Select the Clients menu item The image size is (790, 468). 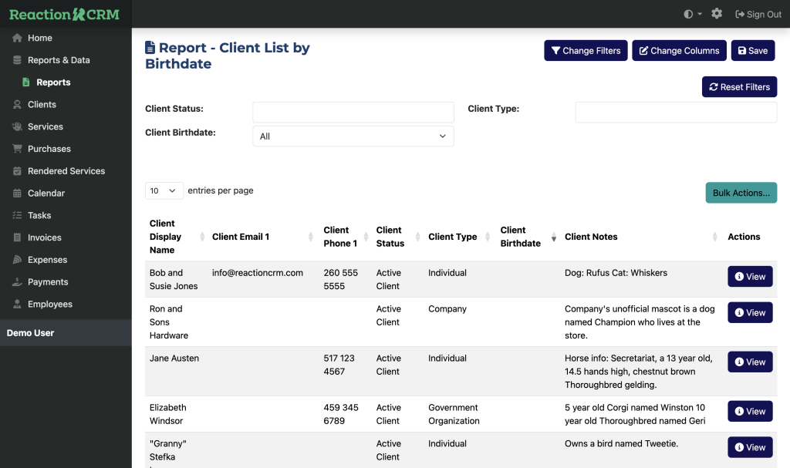[x=42, y=105]
